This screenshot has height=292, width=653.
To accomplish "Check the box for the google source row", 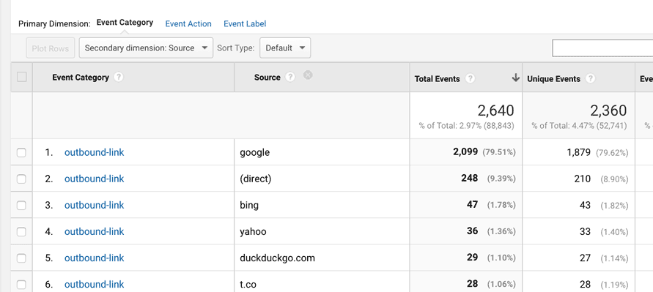I will [x=21, y=153].
